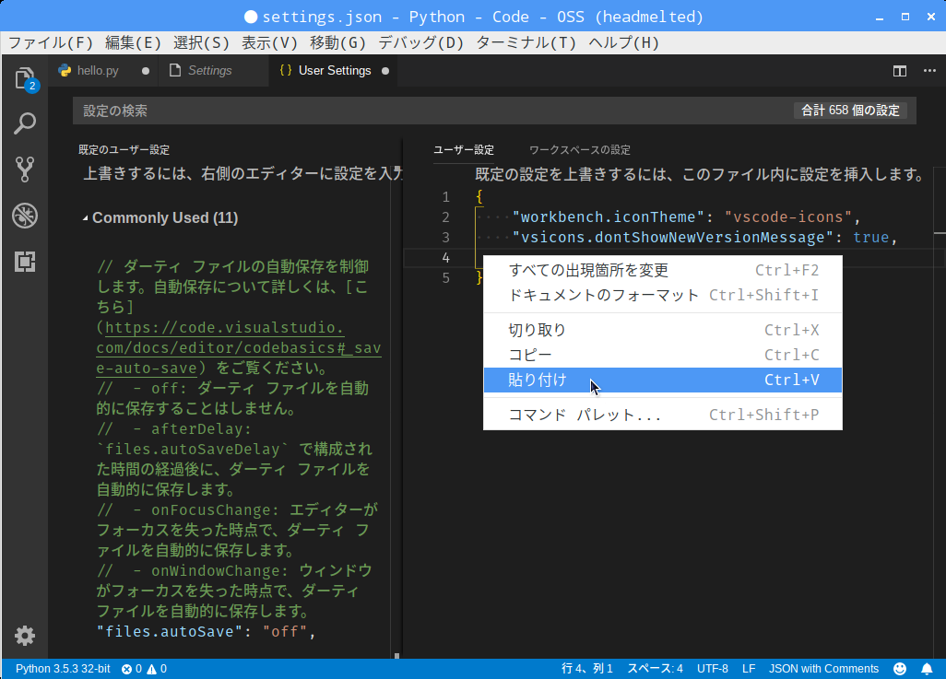Close the Code - OSS window
The width and height of the screenshot is (946, 679).
[x=931, y=17]
